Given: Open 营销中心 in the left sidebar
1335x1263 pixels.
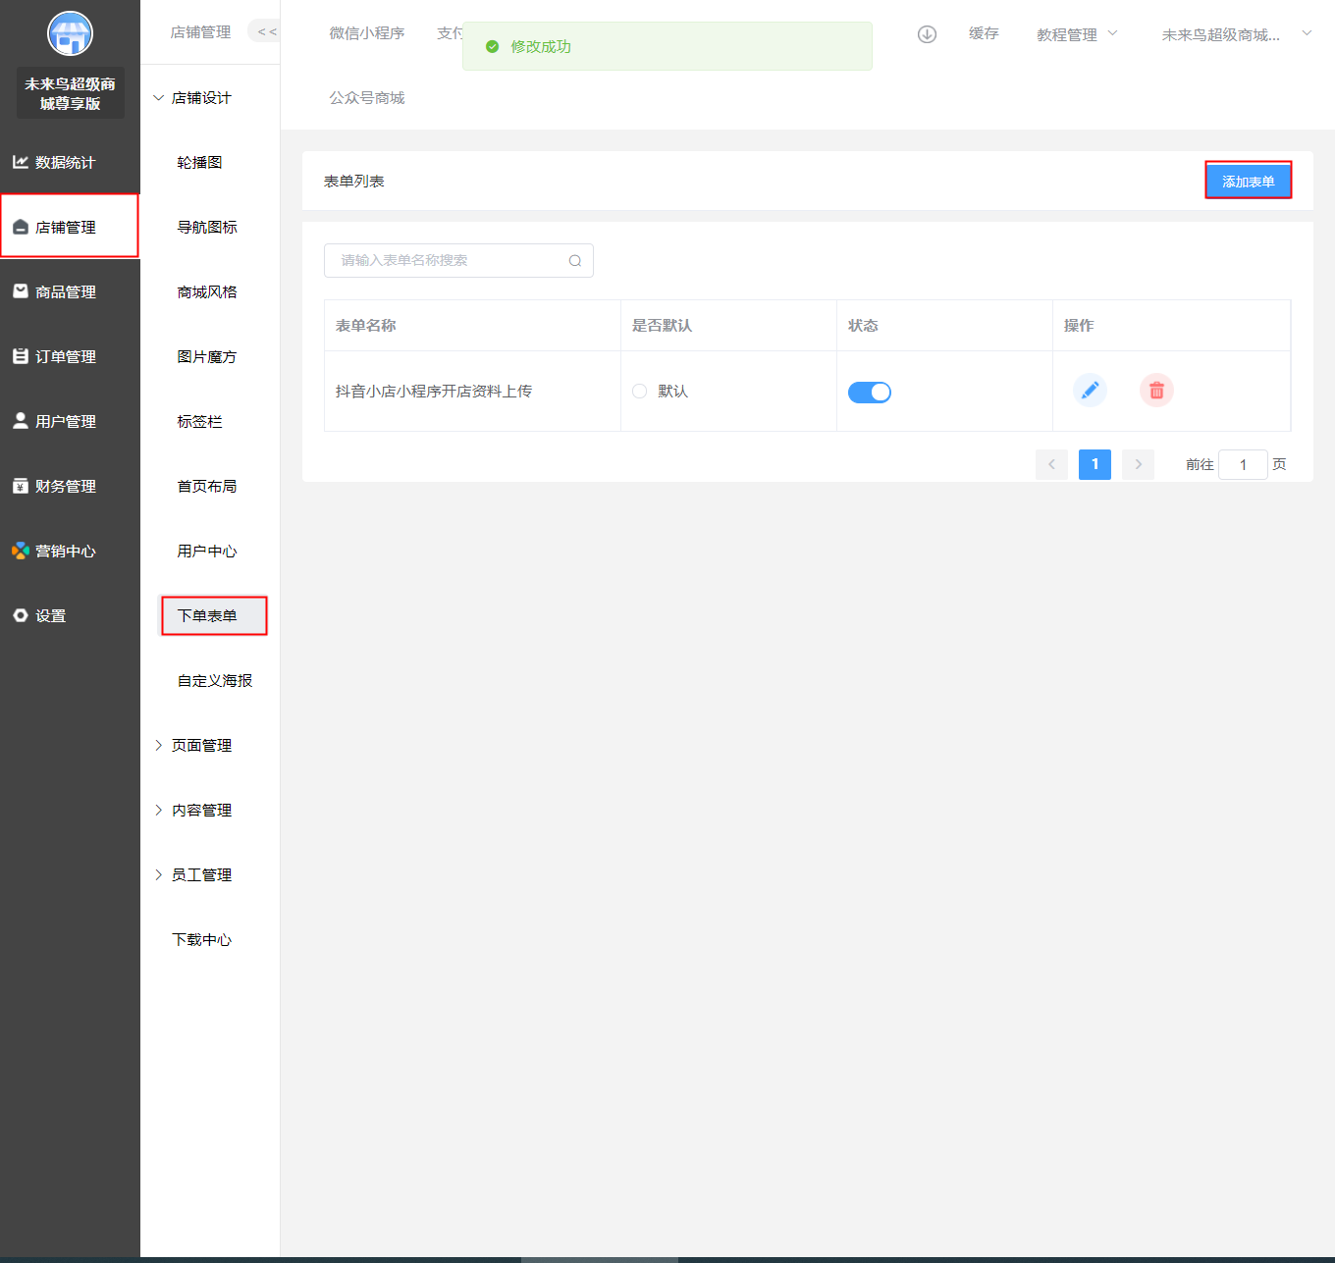Looking at the screenshot, I should 65,552.
